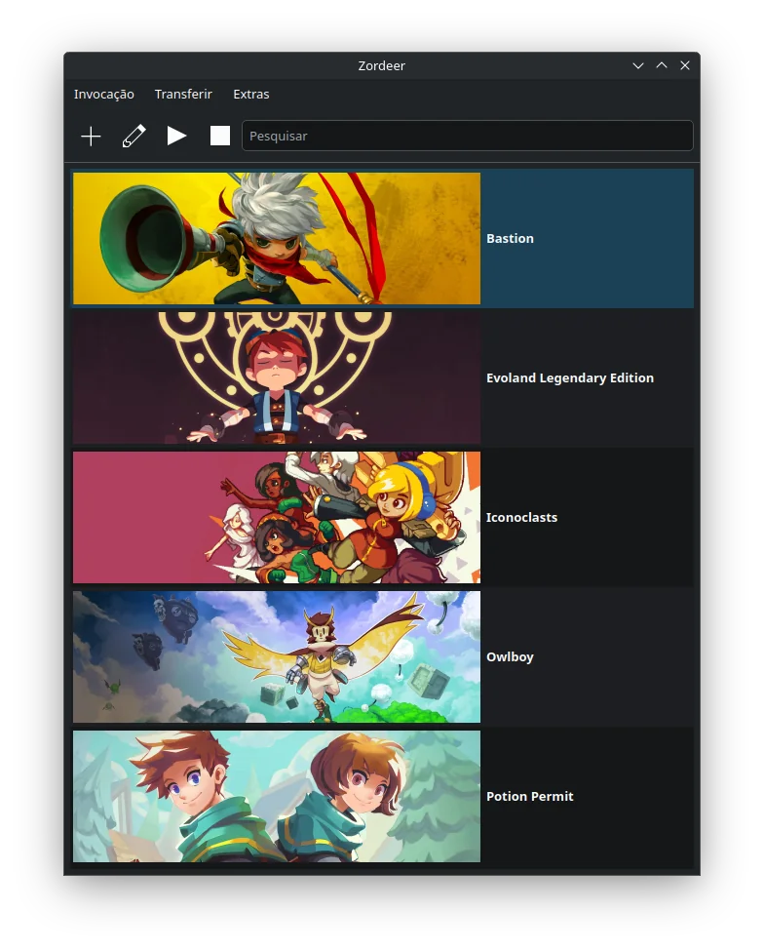Maximize the Zordeer window
Screen dimensions: 764x951
coord(662,65)
